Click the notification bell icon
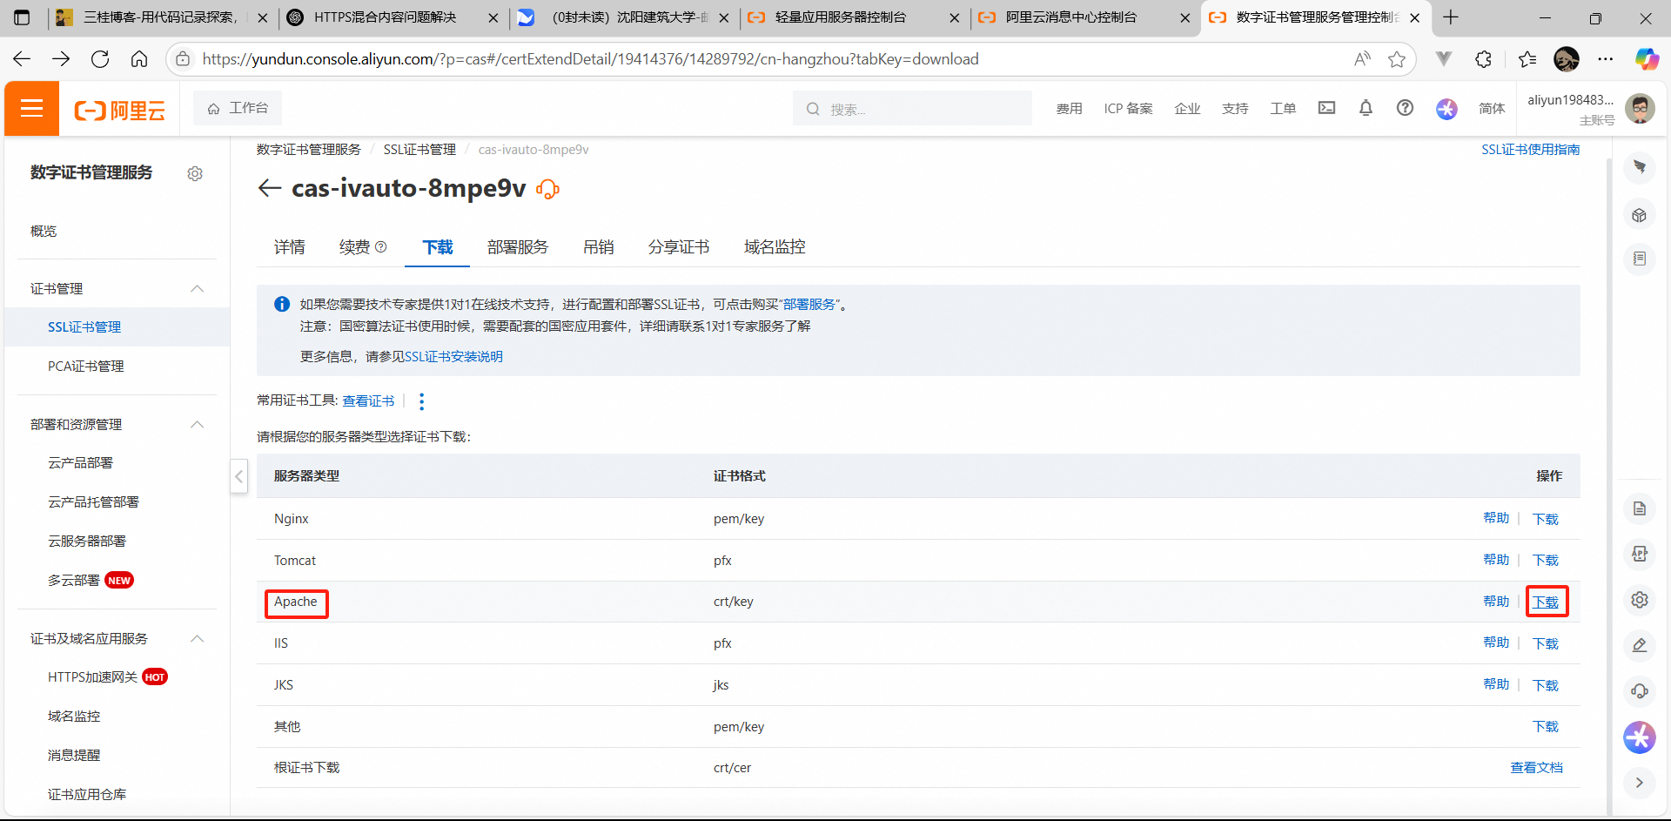 1366,108
